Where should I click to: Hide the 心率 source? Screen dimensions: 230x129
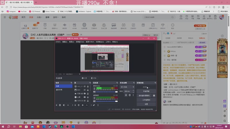coord(85,97)
